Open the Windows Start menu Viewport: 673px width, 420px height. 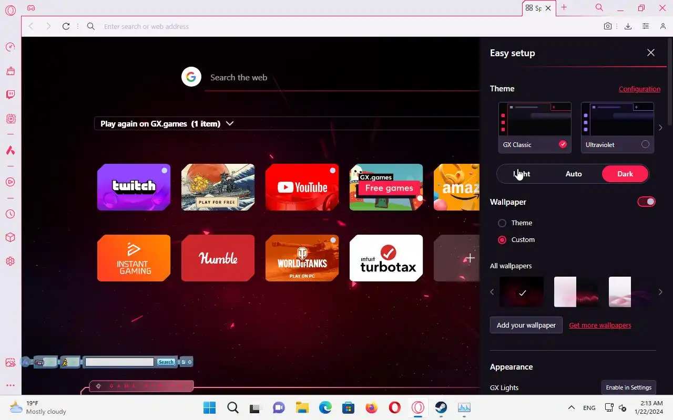209,407
